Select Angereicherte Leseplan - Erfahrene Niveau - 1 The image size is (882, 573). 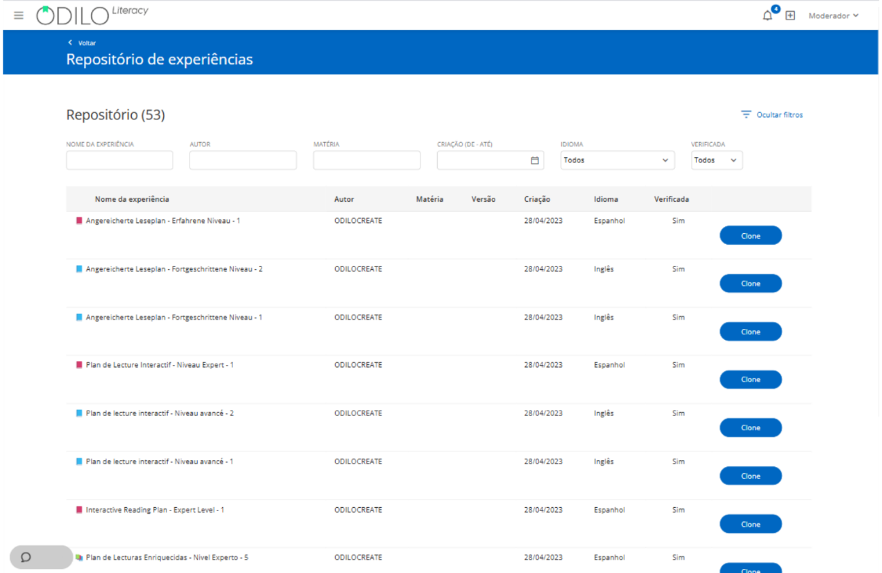coord(163,221)
